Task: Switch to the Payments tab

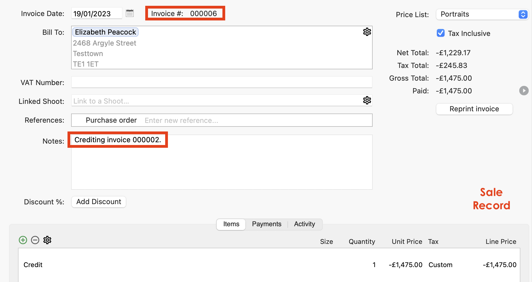Action: point(266,224)
